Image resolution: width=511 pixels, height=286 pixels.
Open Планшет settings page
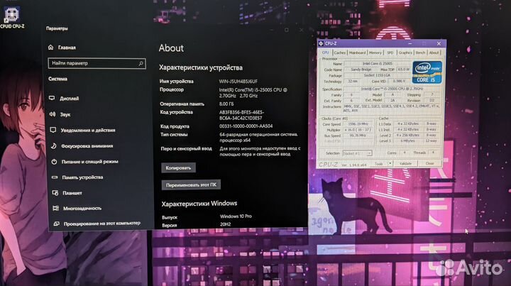pos(72,193)
